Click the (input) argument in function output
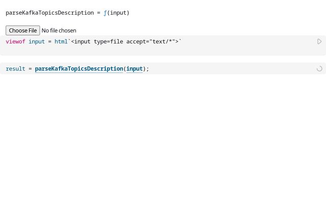326x203 pixels. coord(118,13)
